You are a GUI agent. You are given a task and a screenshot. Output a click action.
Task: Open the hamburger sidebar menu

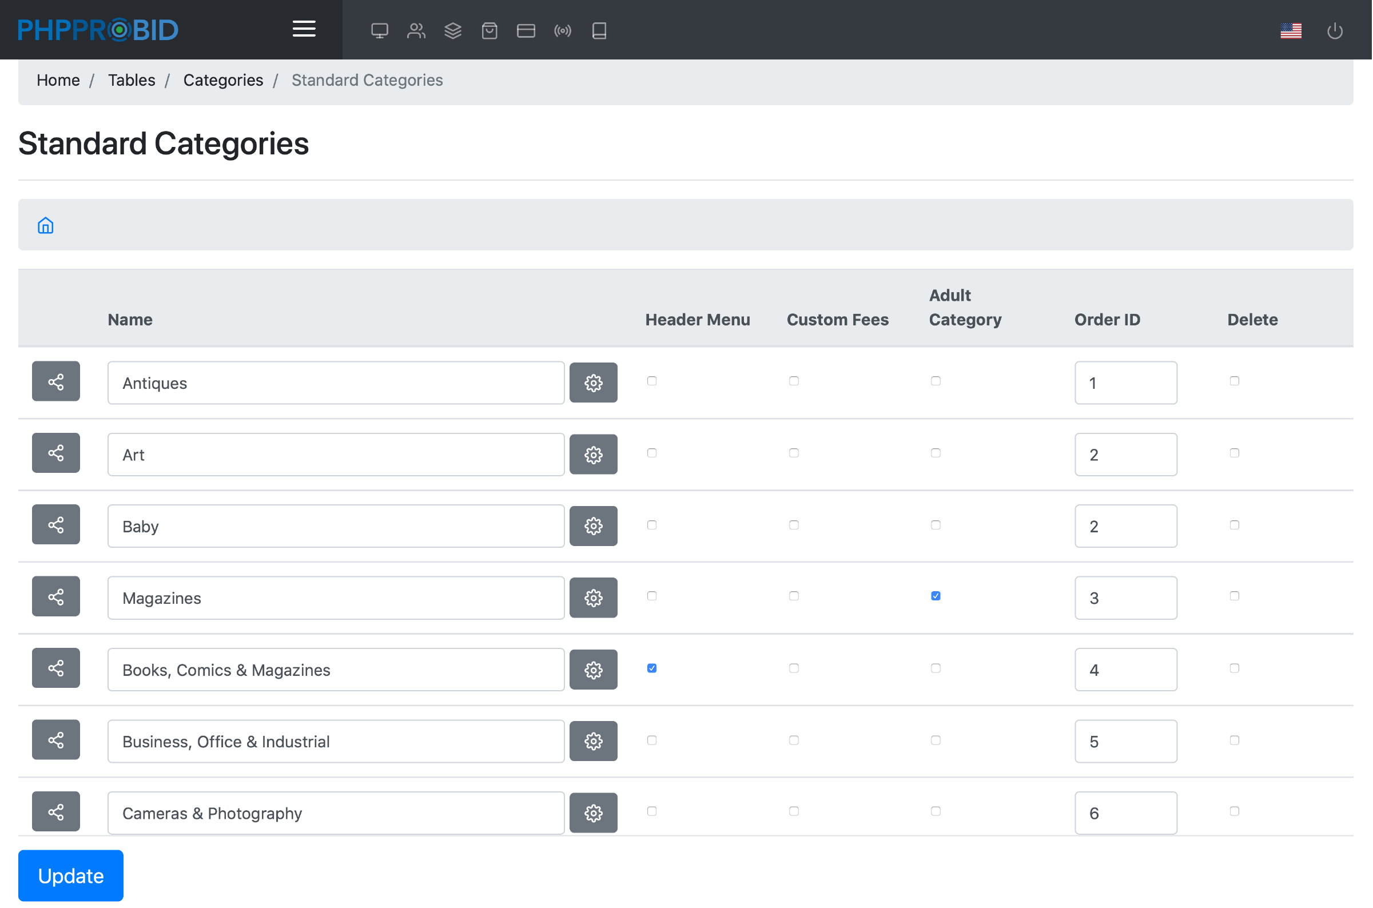[x=304, y=29]
